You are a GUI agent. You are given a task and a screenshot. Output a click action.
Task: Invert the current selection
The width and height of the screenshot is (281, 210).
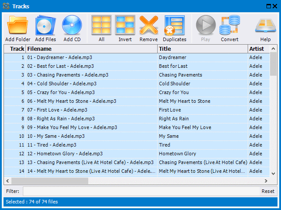pyautogui.click(x=125, y=28)
